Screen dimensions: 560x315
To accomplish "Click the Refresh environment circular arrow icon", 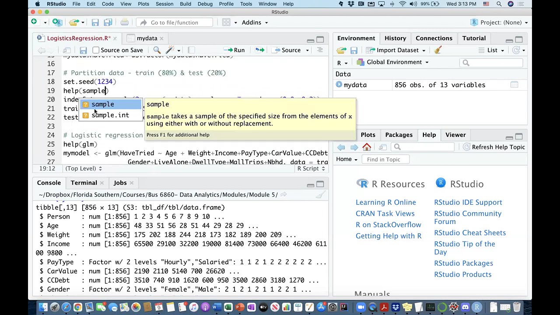I will (x=516, y=50).
